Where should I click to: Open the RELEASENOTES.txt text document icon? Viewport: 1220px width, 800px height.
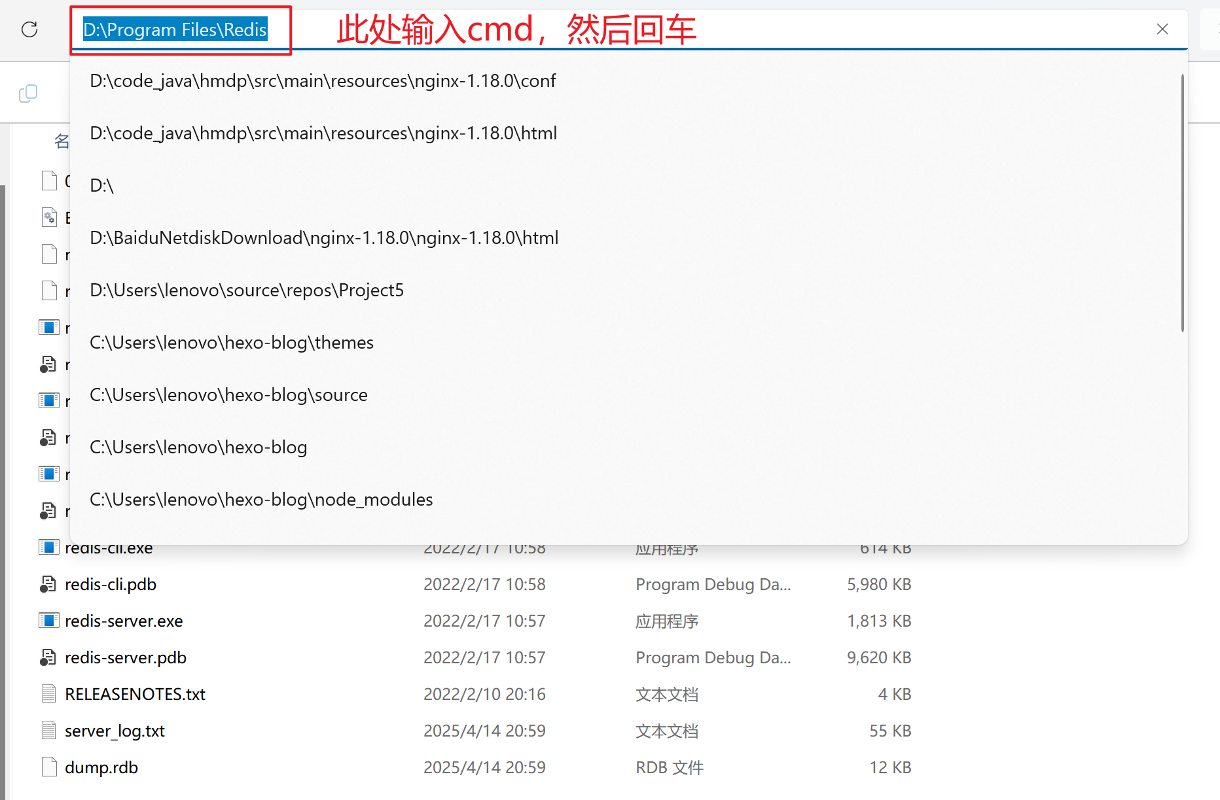(49, 693)
